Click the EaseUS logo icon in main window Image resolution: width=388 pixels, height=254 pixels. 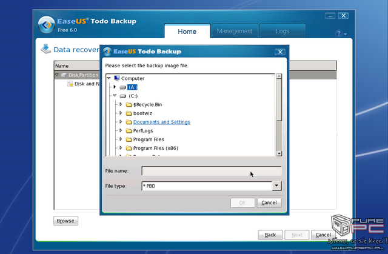pos(46,25)
